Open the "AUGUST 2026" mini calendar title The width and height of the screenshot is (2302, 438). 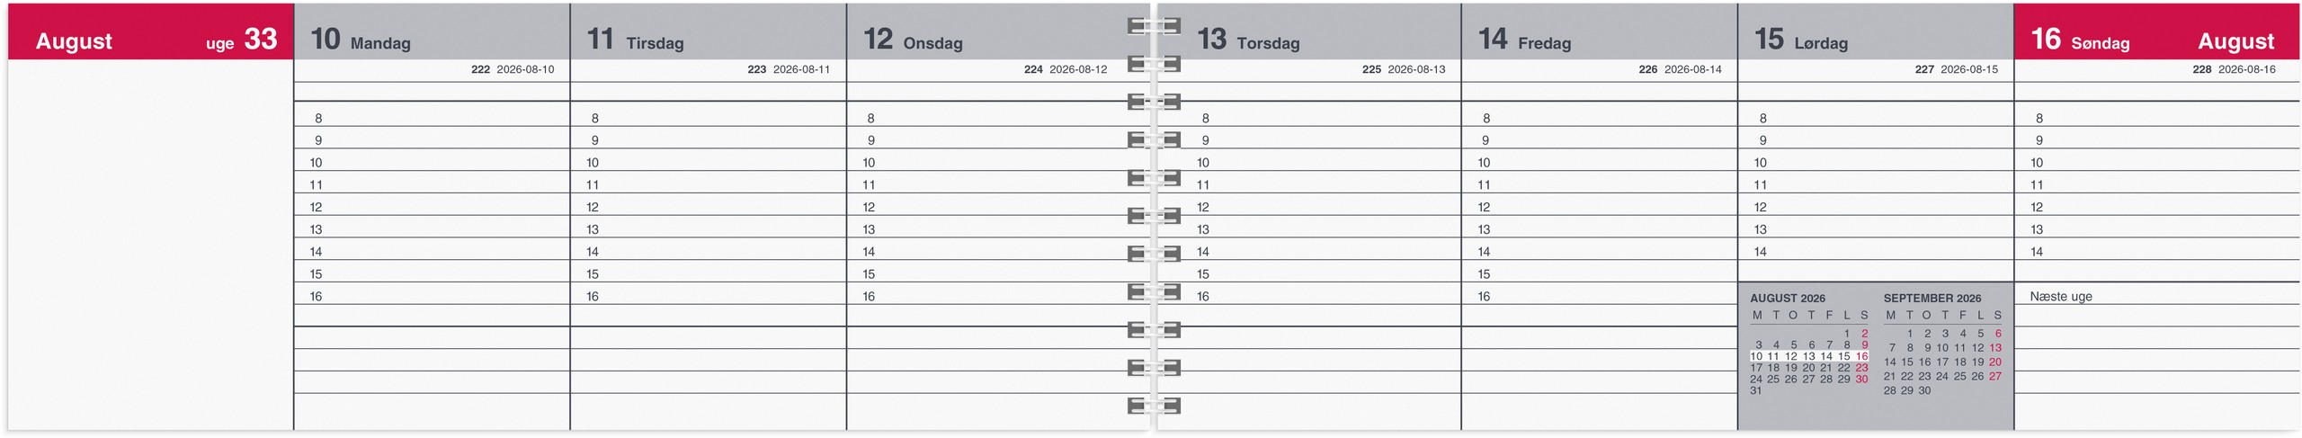point(1787,299)
